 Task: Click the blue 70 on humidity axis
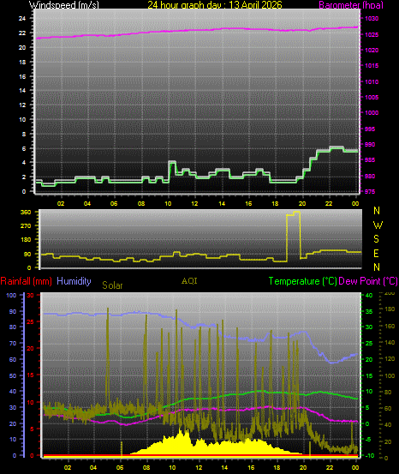13,344
